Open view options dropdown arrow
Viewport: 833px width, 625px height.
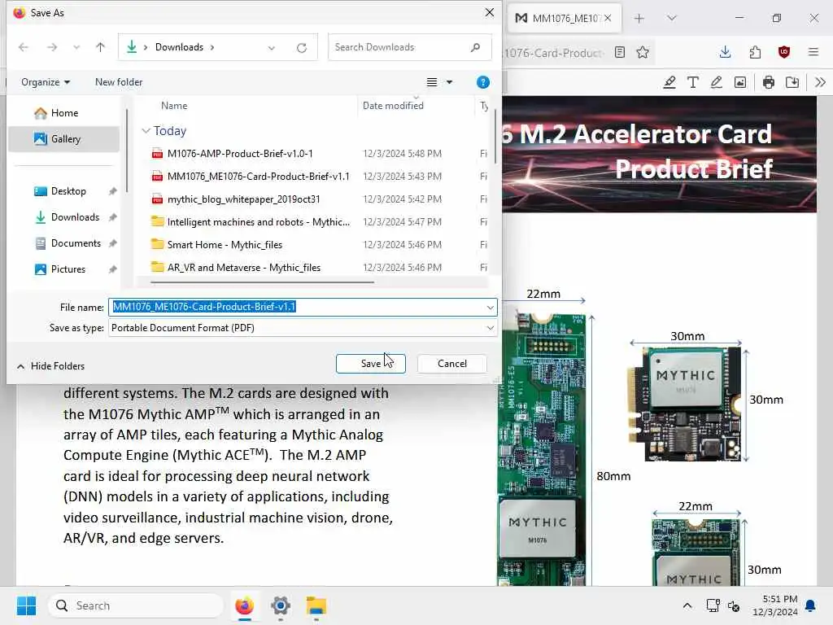[x=449, y=82]
